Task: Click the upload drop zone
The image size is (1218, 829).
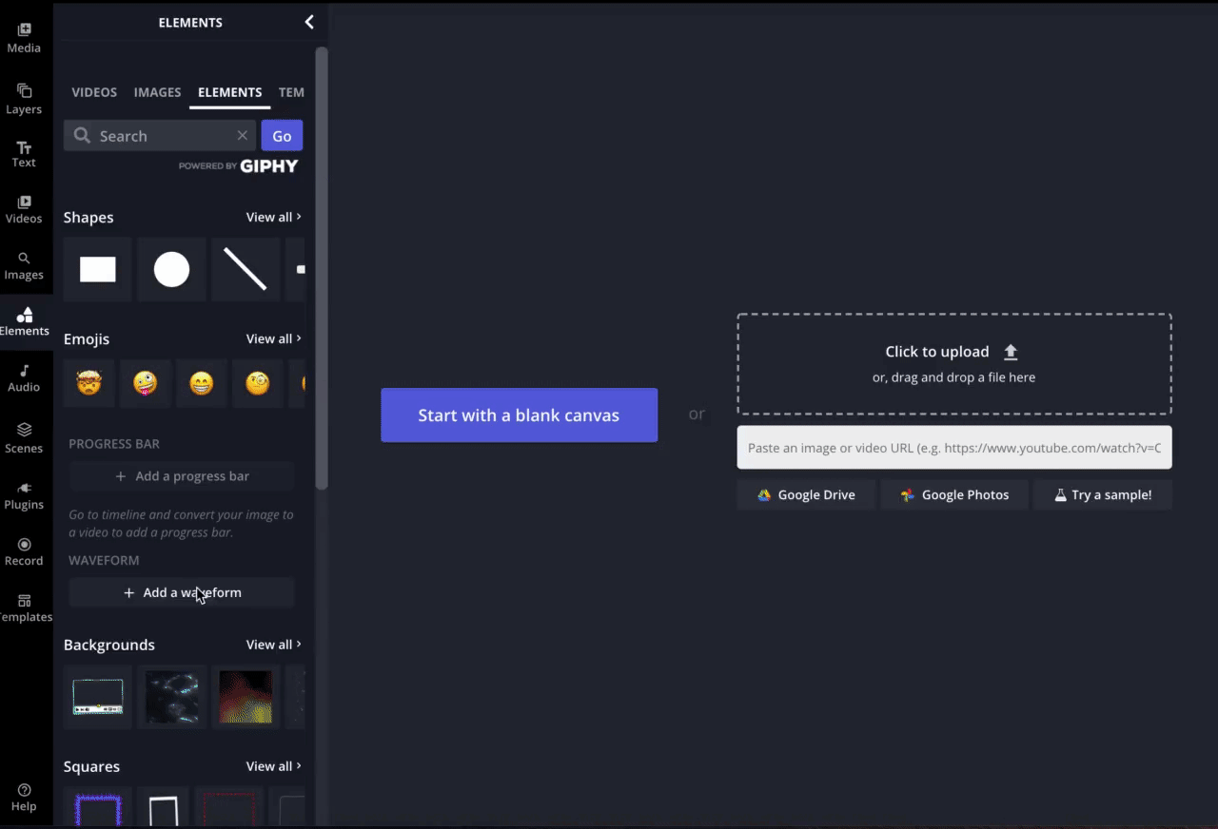Action: [x=954, y=364]
